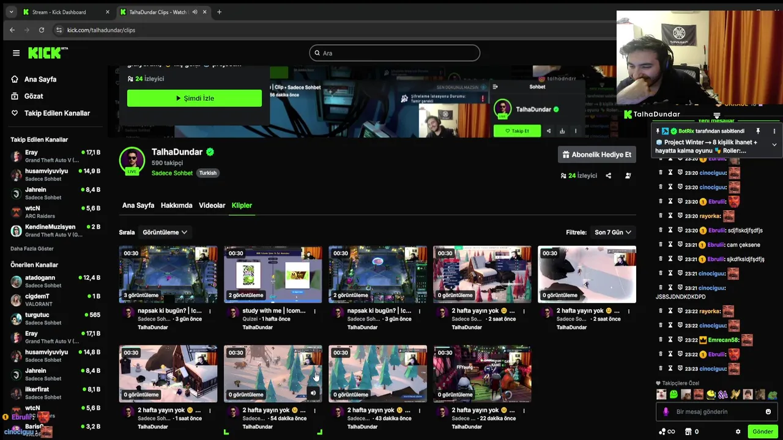Toggle volume icon on the 54 dakika önce clip

pos(313,394)
